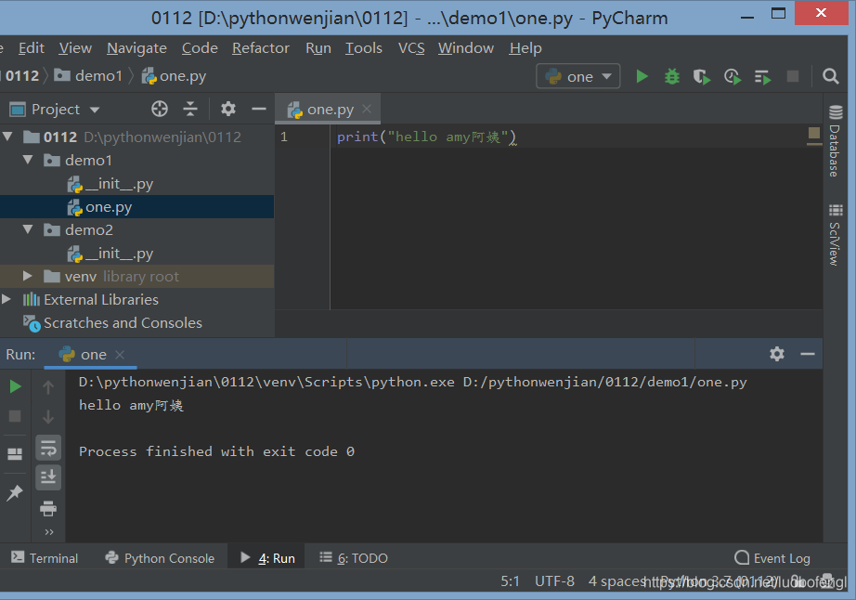This screenshot has width=856, height=600.
Task: Click the restore layout icon in the Run panel
Action: (15, 453)
